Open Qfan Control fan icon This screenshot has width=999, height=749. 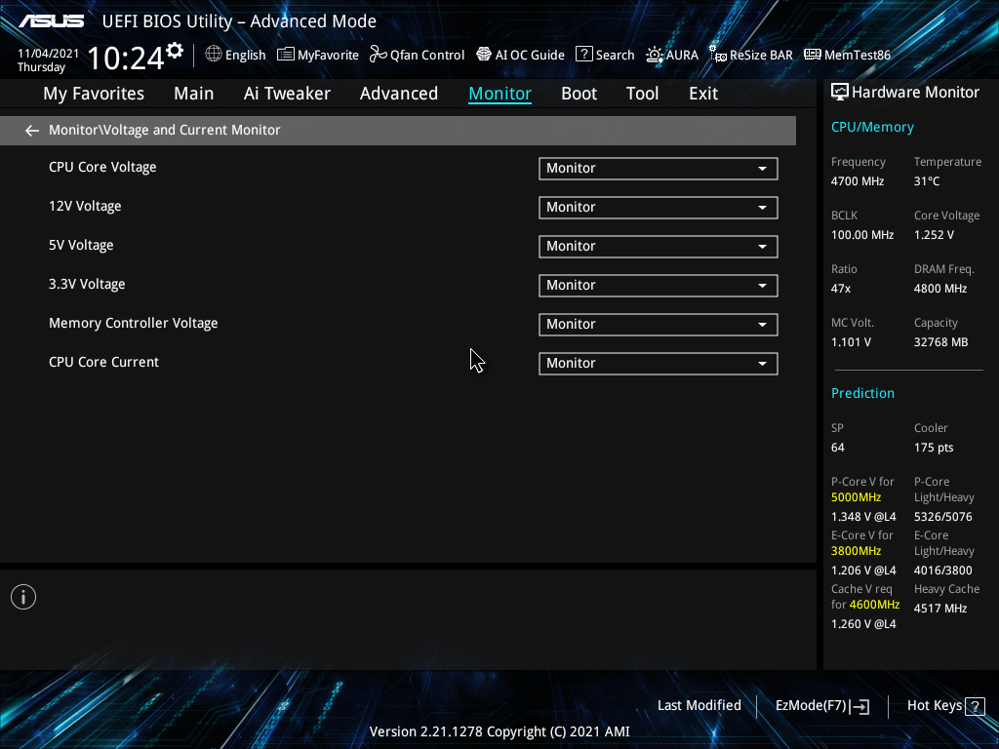coord(379,55)
